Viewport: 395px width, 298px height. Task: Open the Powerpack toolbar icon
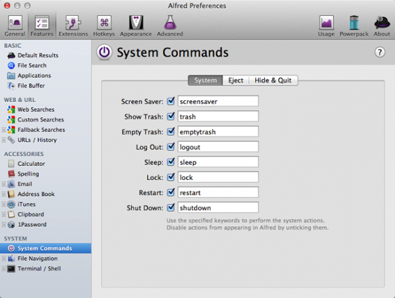(354, 25)
